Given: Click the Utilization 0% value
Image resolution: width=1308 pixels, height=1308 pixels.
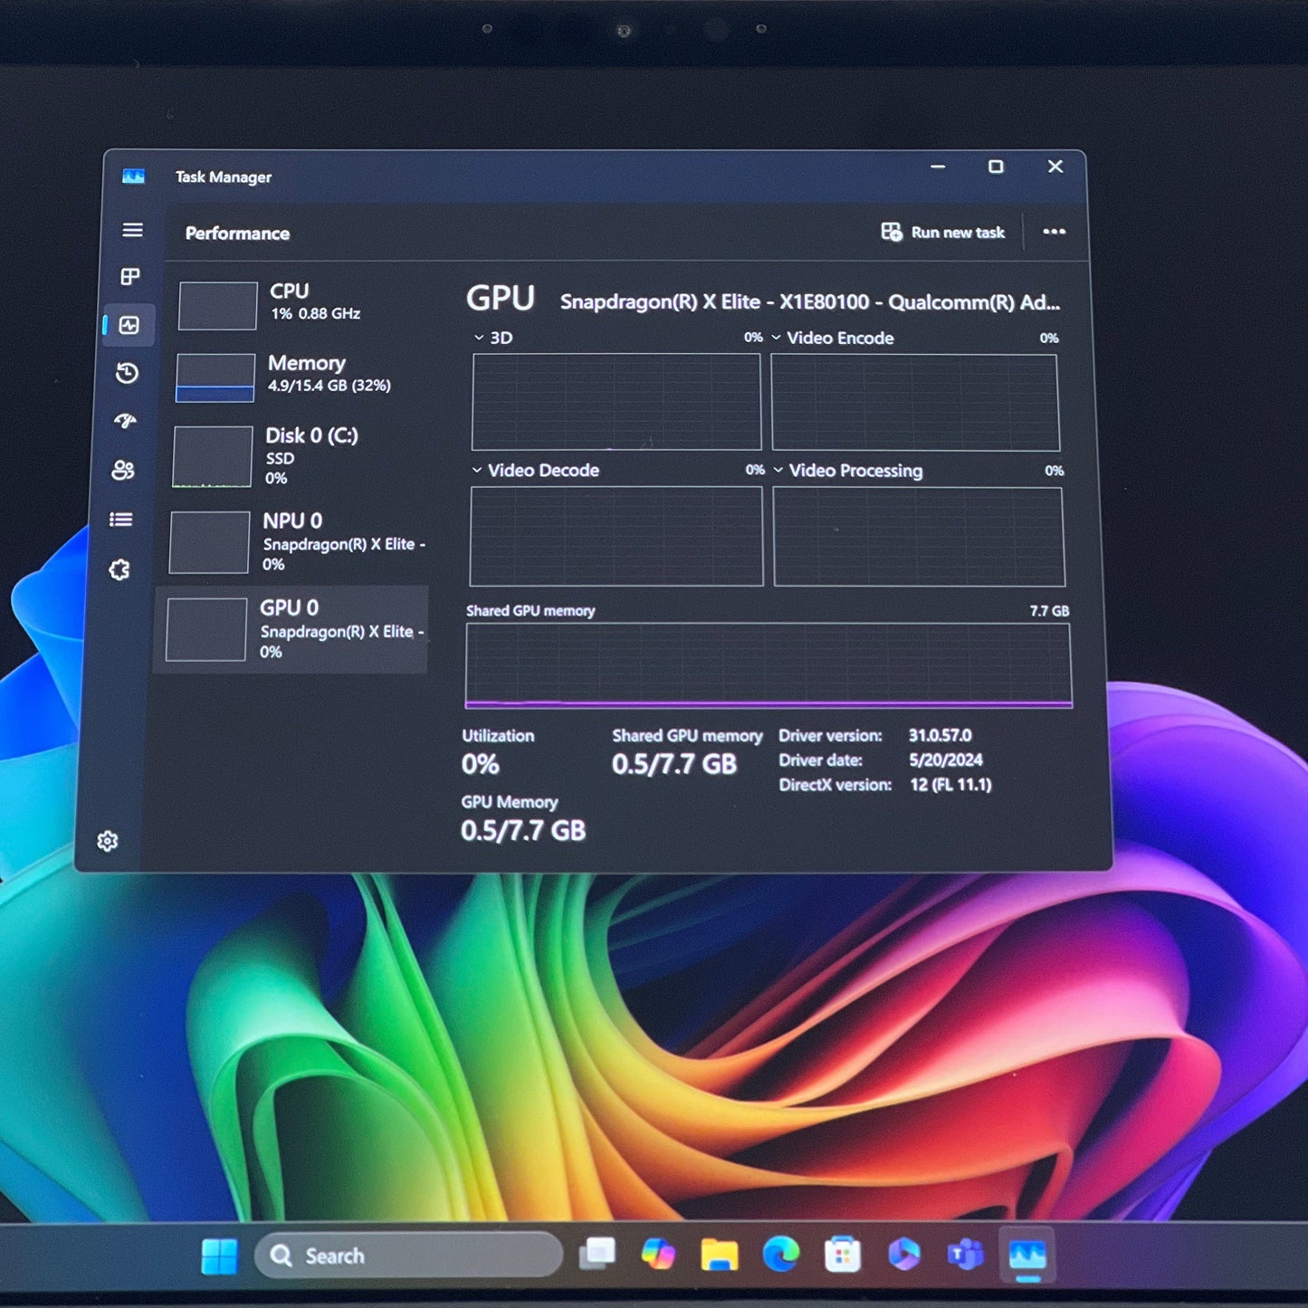Looking at the screenshot, I should 481,765.
